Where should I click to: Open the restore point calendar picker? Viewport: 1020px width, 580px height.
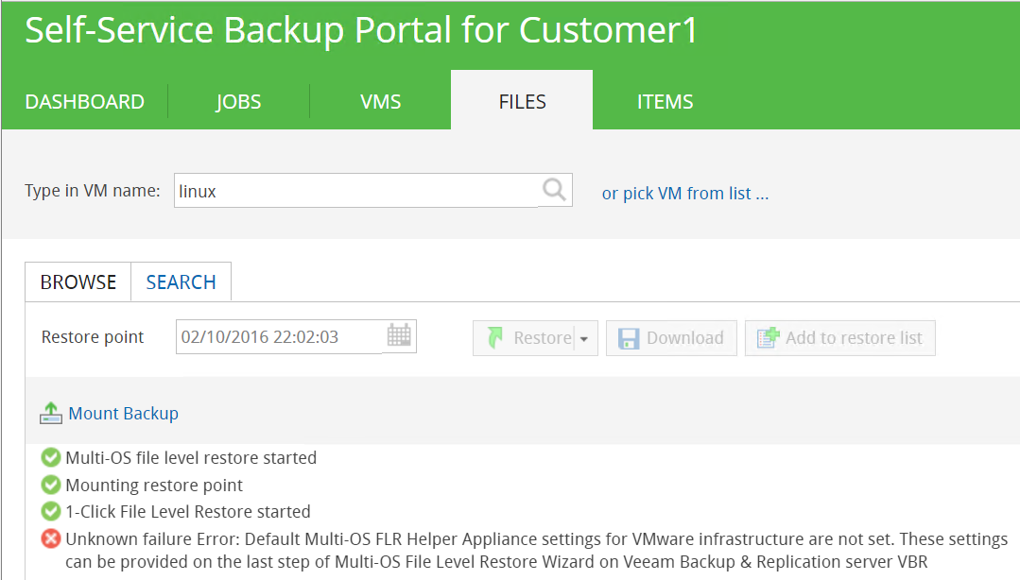[399, 336]
